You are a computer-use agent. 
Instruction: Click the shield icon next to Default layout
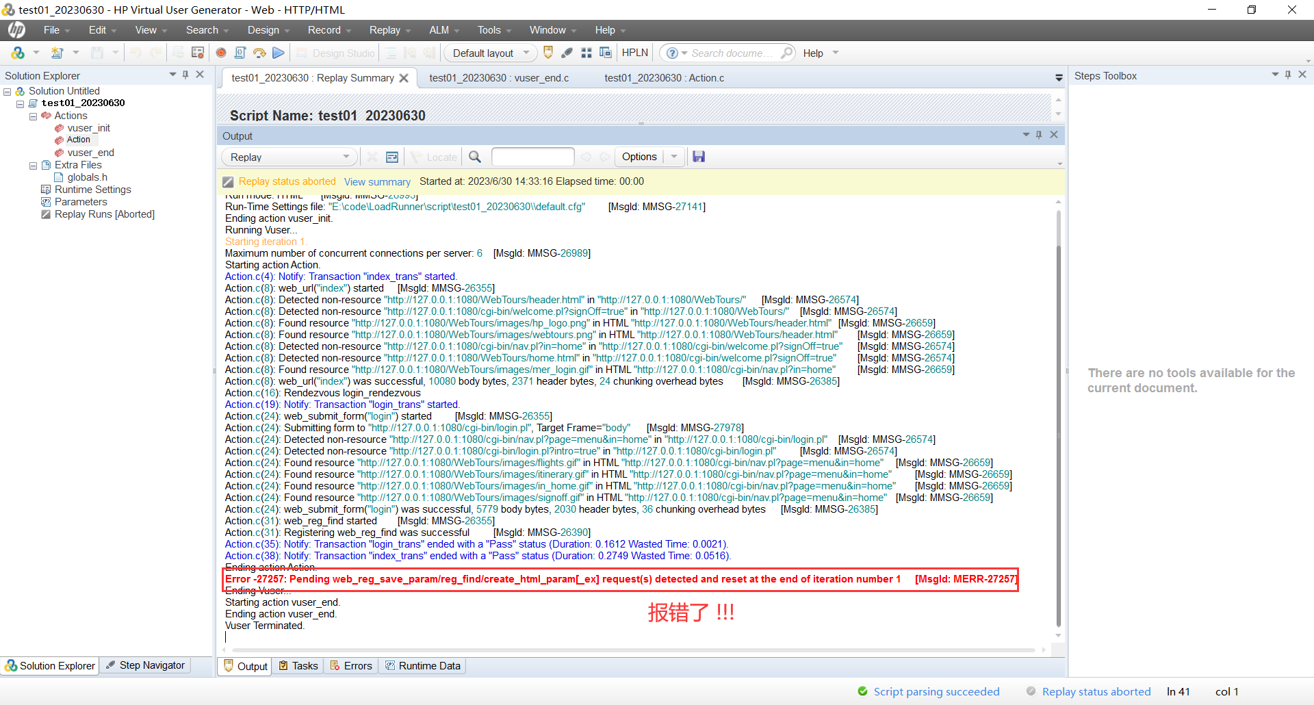click(x=547, y=53)
